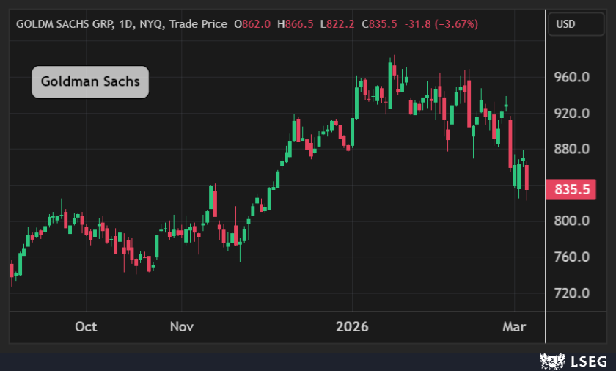Click the open value O862.0
This screenshot has width=616, height=371.
(x=252, y=24)
